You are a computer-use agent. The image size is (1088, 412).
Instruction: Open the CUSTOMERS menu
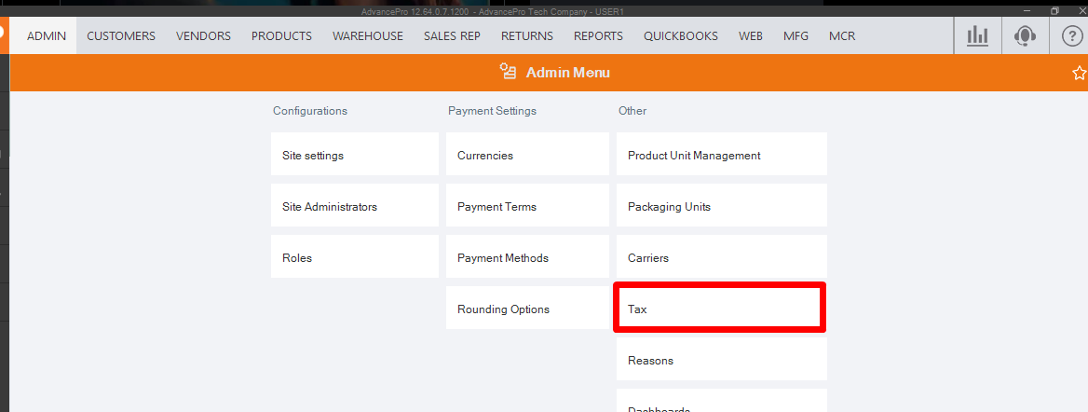[121, 36]
